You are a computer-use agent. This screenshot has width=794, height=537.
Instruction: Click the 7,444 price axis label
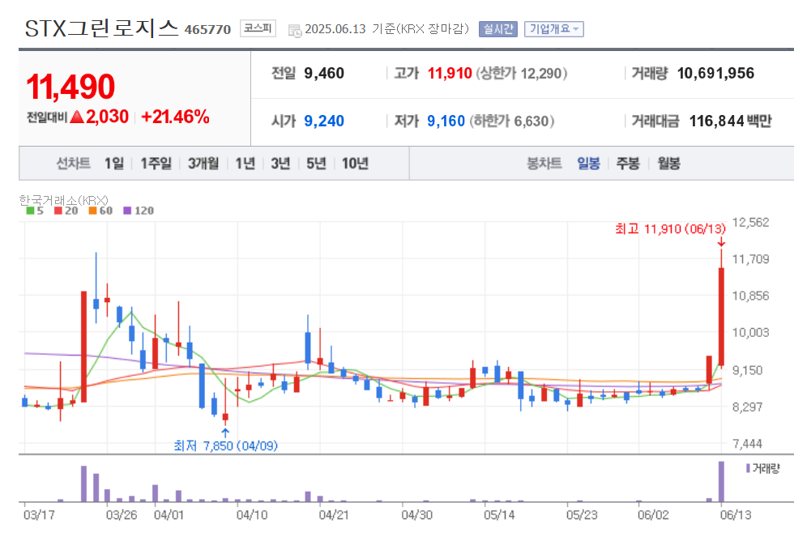[747, 444]
